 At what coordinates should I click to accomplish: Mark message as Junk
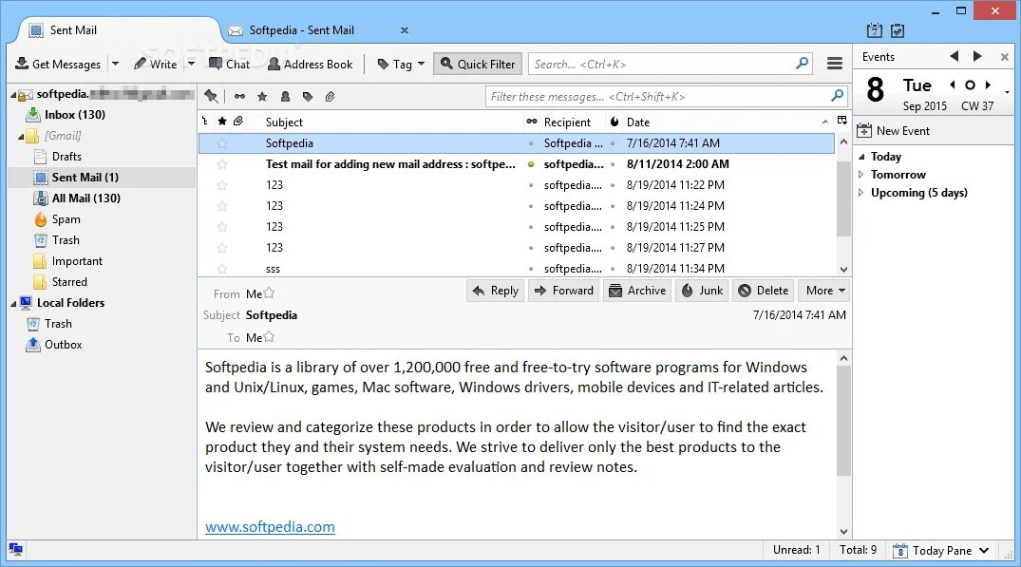click(x=702, y=291)
